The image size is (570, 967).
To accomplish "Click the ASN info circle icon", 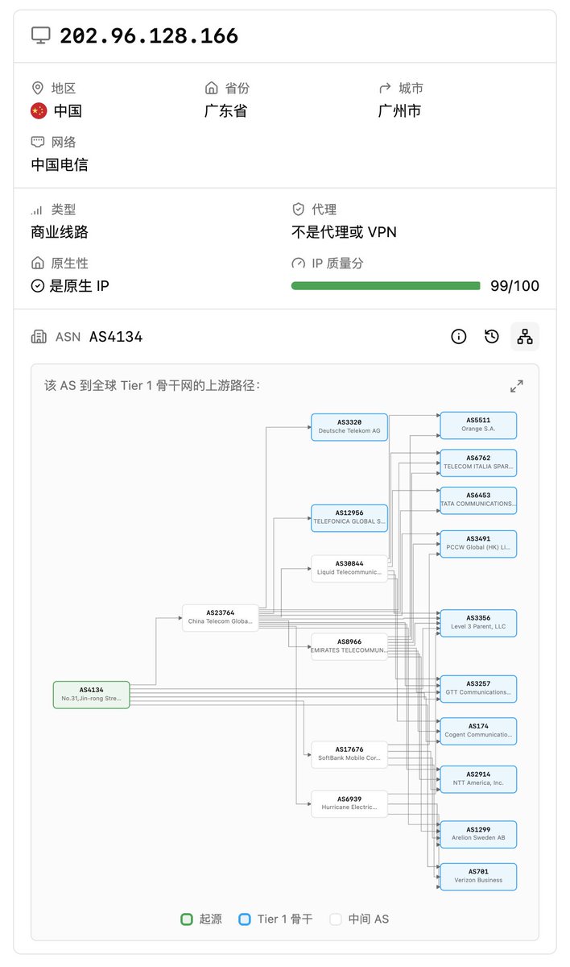I will pos(459,337).
